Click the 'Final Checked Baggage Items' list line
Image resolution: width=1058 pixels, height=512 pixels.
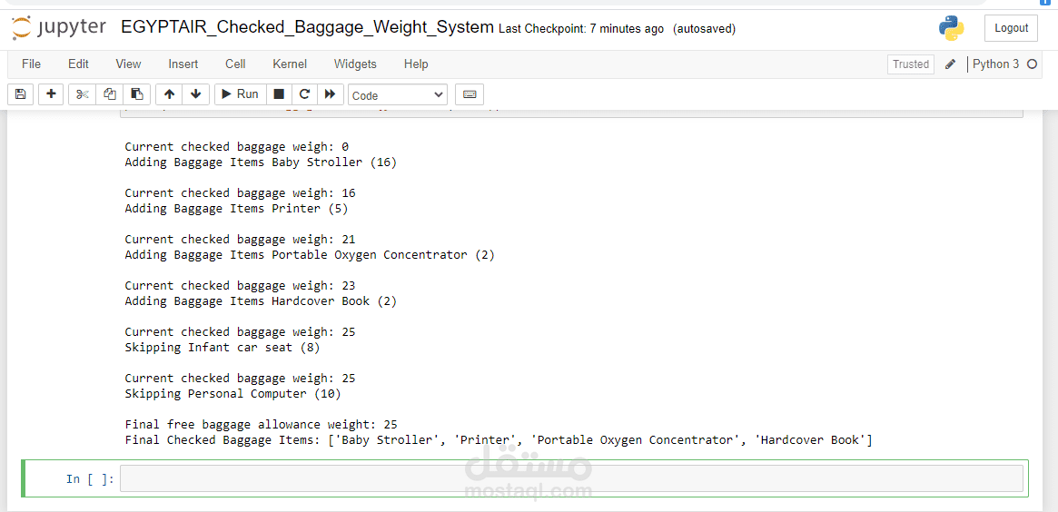tap(499, 439)
